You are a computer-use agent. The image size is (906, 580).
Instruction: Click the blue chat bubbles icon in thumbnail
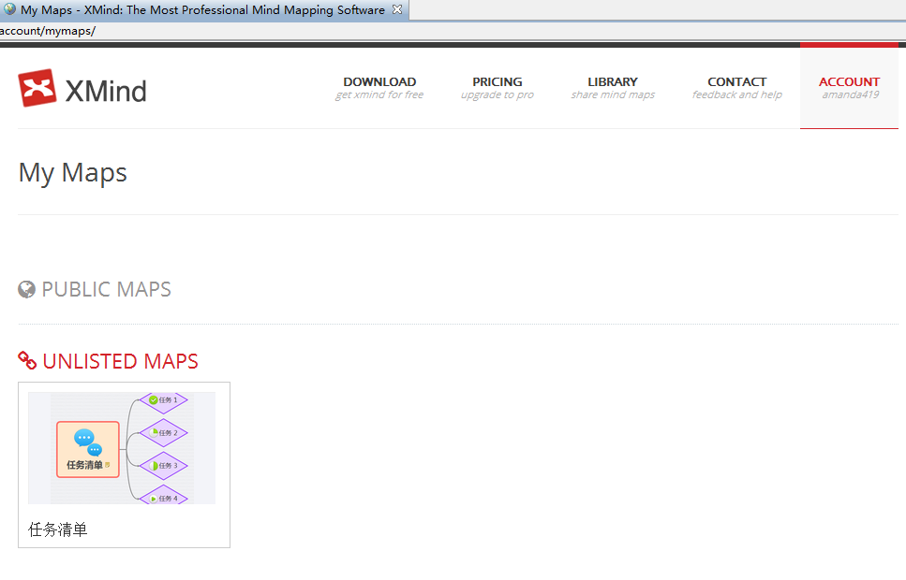88,442
